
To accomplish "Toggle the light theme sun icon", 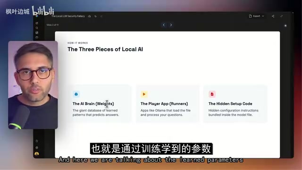I will [285, 25].
